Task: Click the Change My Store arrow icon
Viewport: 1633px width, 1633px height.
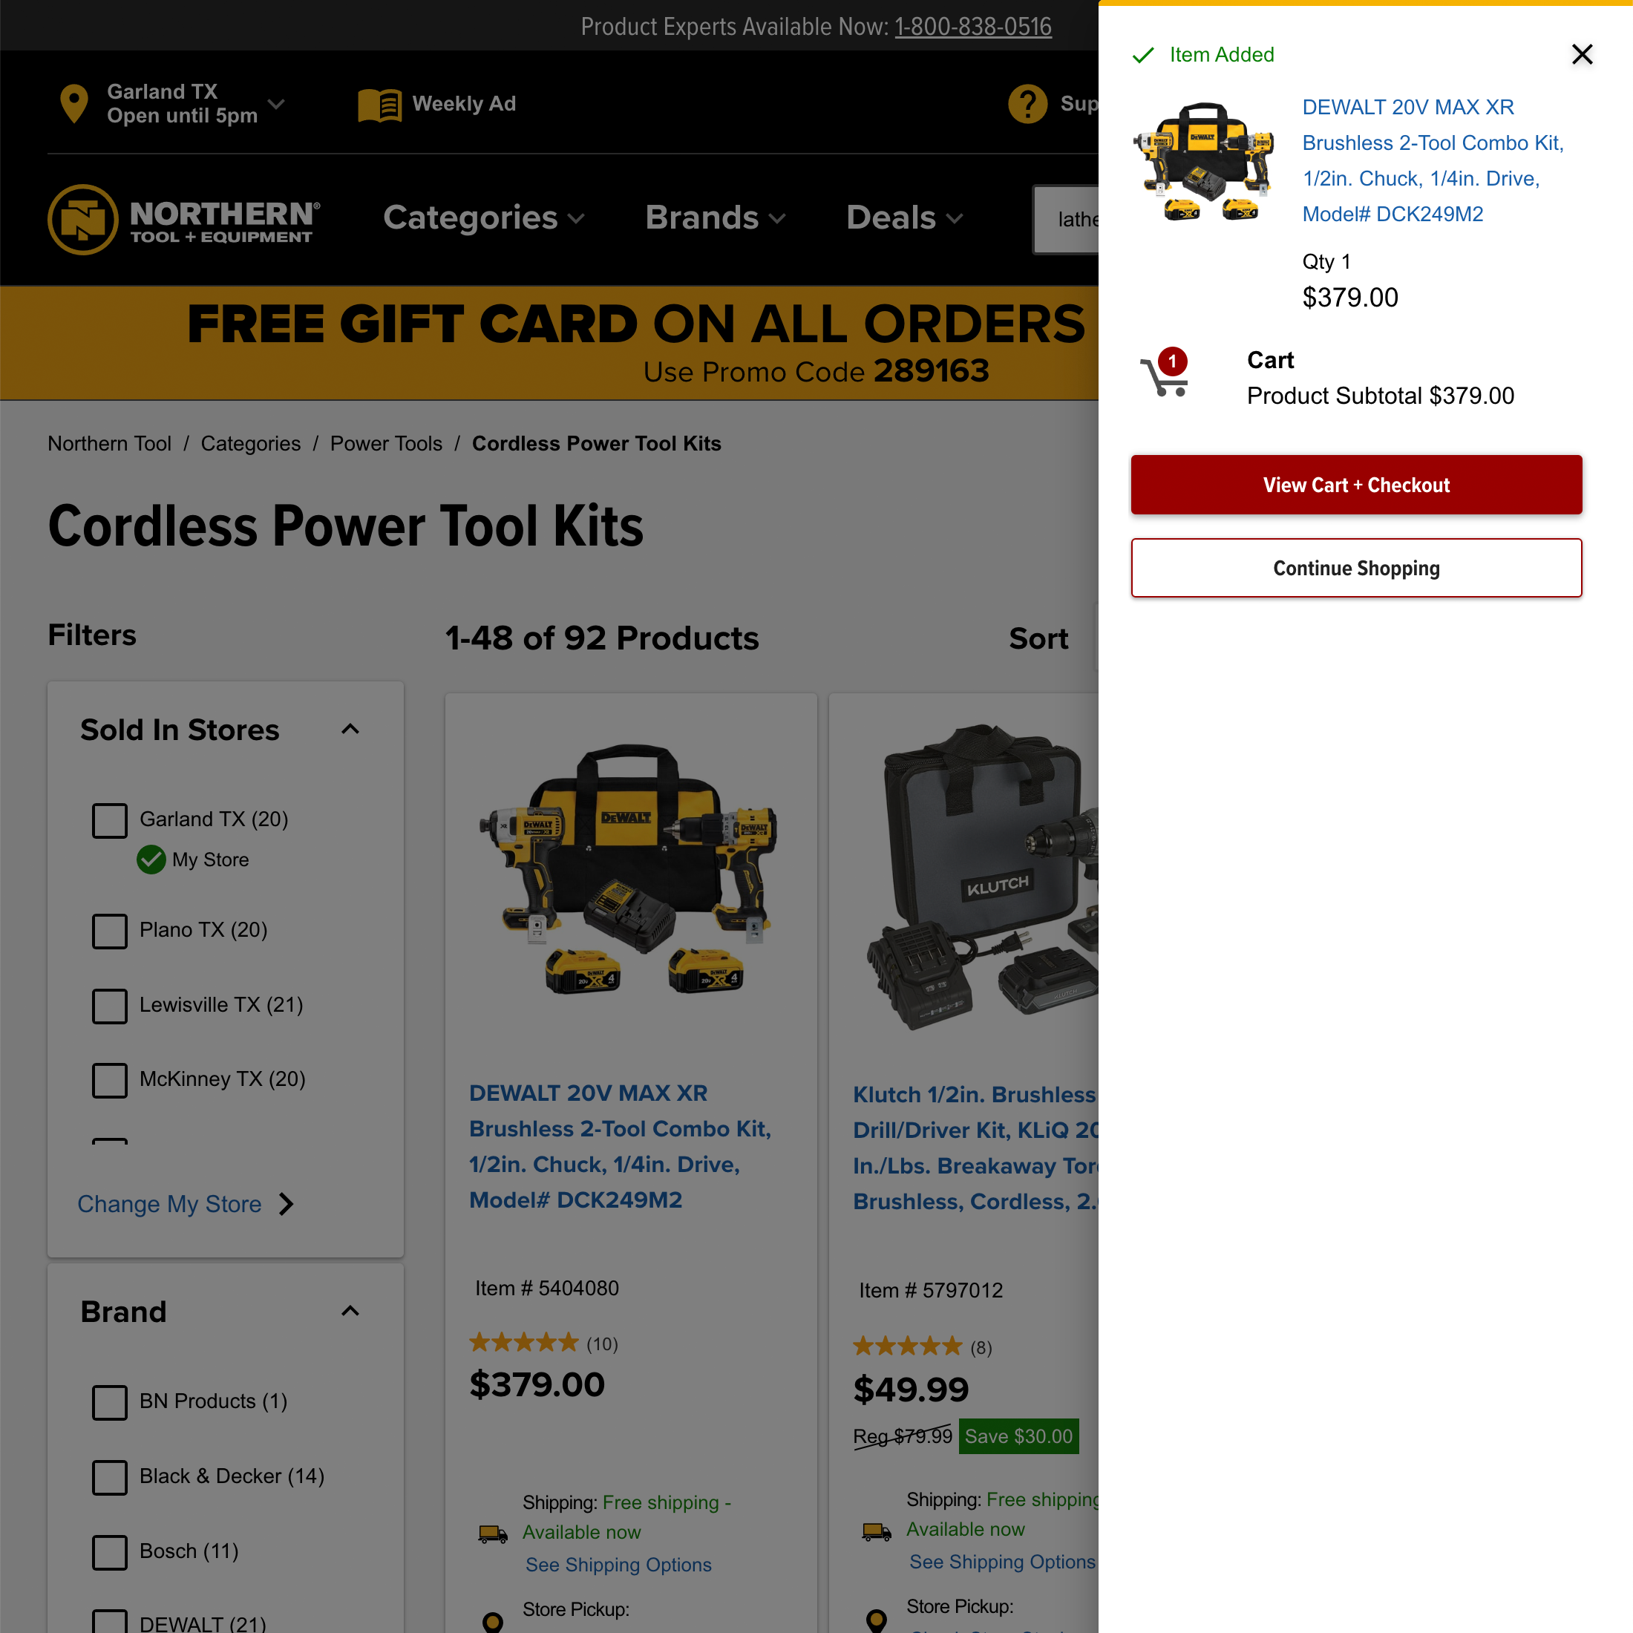Action: (x=287, y=1204)
